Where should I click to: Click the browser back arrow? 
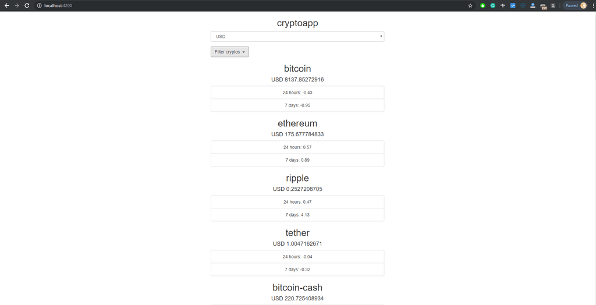(x=6, y=5)
